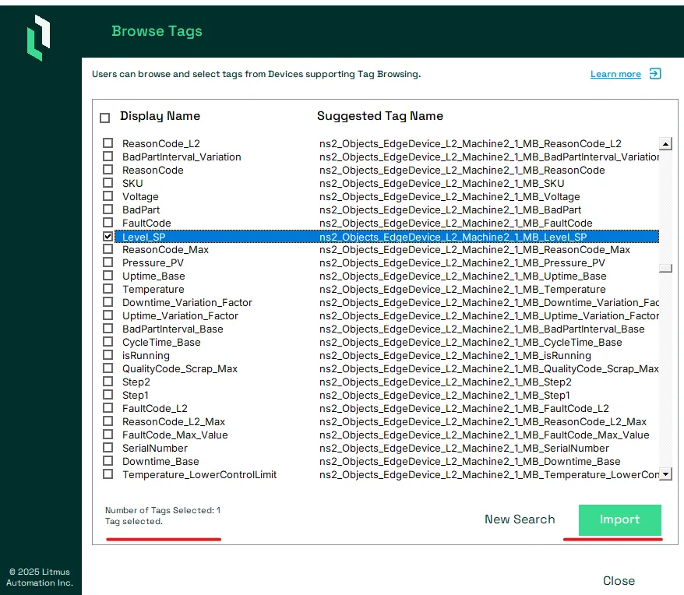The height and width of the screenshot is (595, 684).
Task: Select the ReasonCode row text
Action: [x=153, y=170]
